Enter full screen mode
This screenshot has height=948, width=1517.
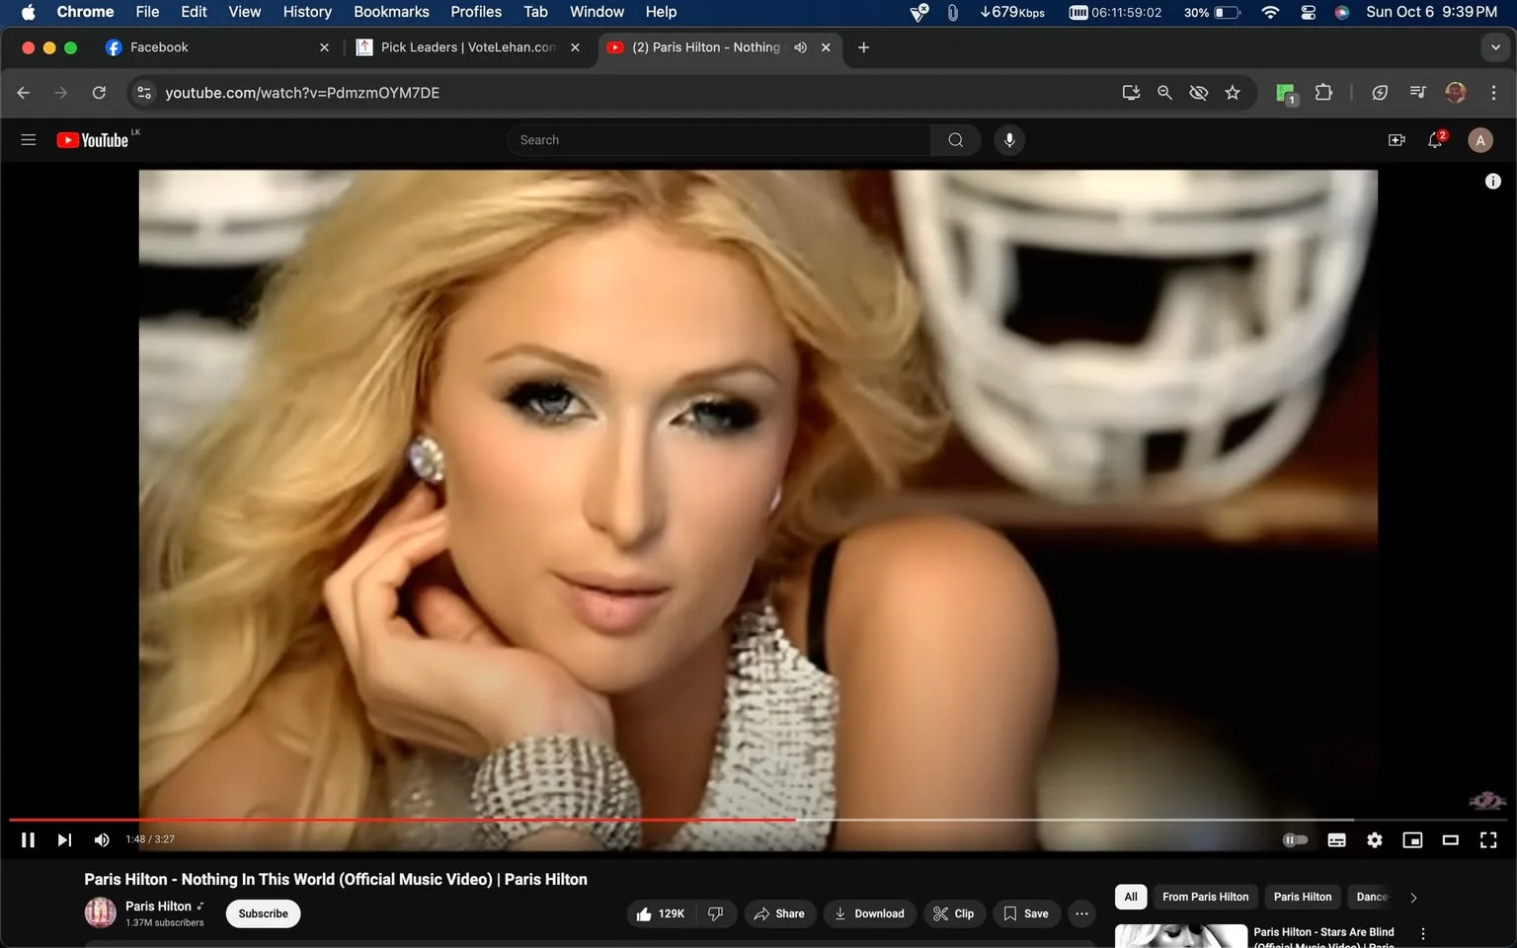coord(1487,839)
